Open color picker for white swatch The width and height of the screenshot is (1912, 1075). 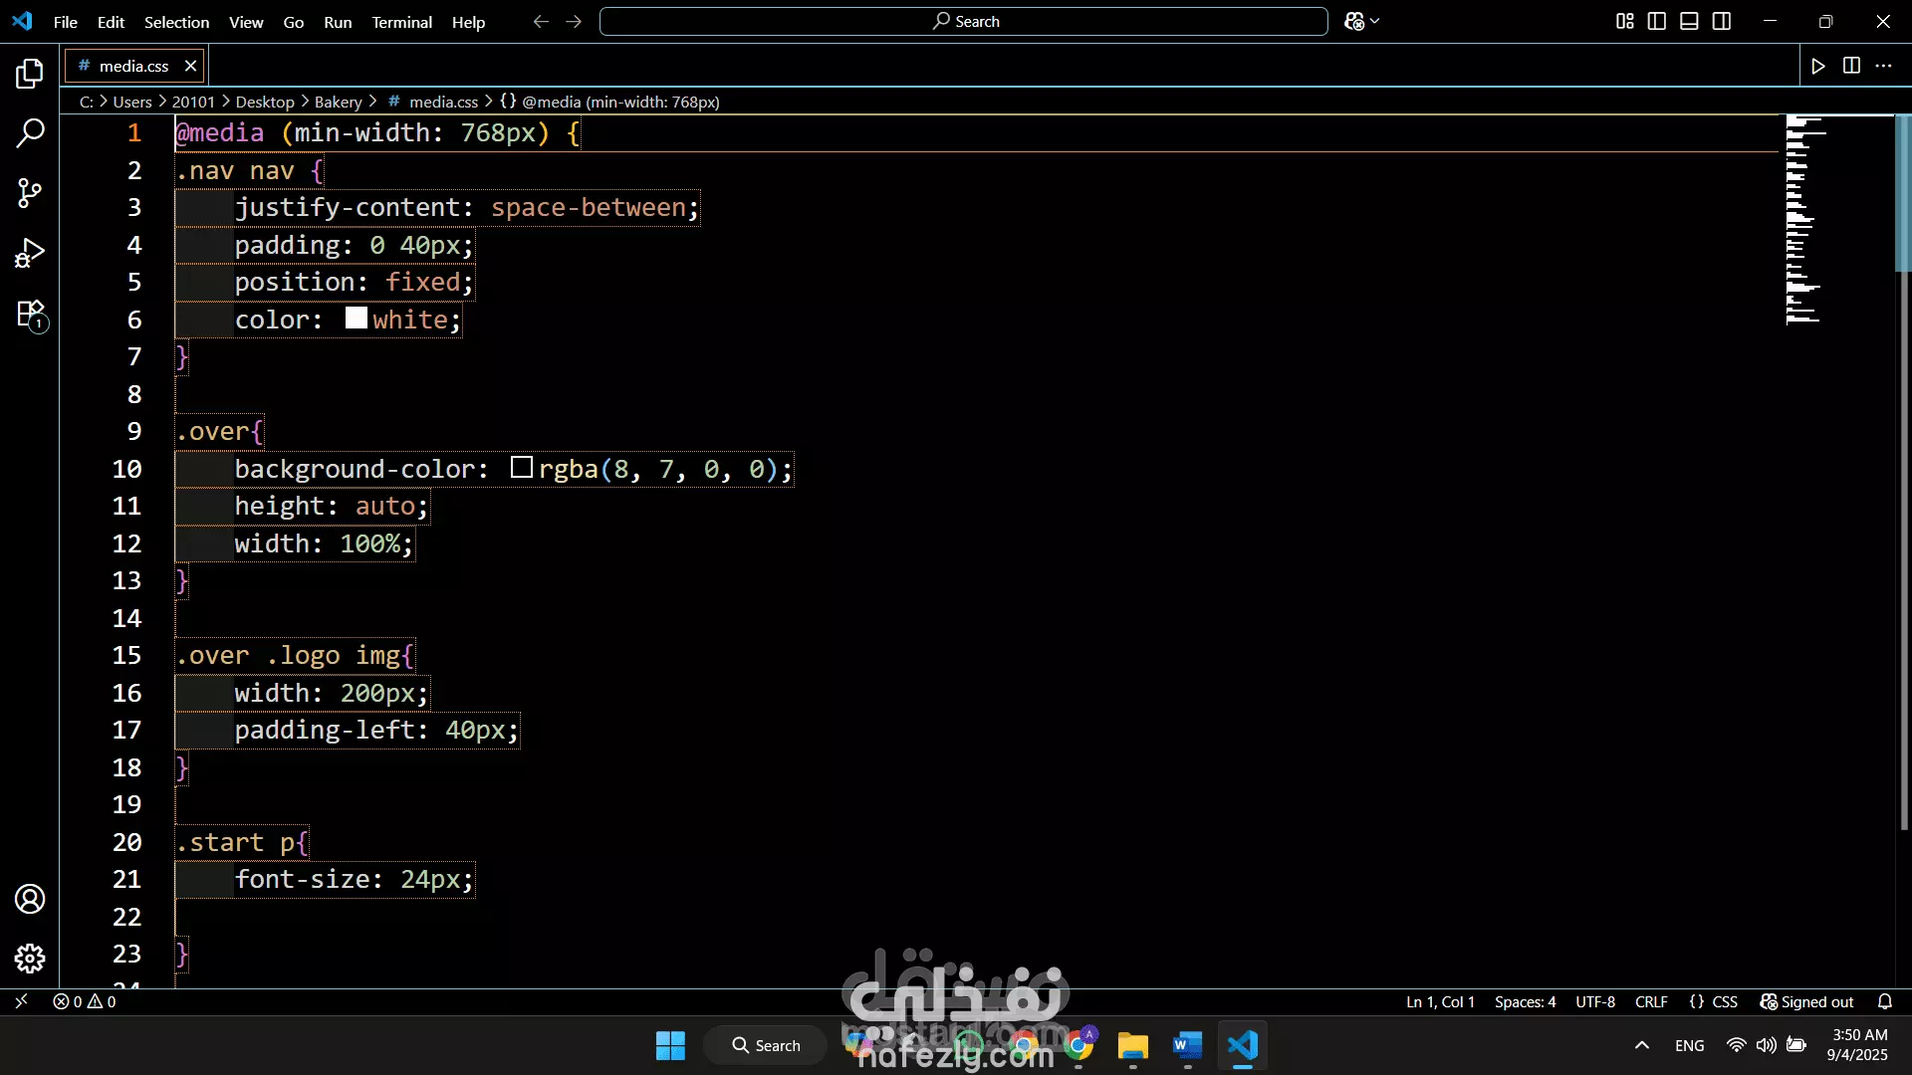point(357,318)
